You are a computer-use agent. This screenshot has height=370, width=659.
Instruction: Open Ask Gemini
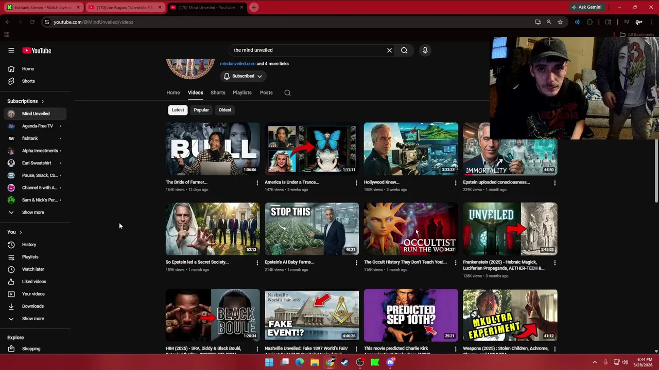[586, 7]
